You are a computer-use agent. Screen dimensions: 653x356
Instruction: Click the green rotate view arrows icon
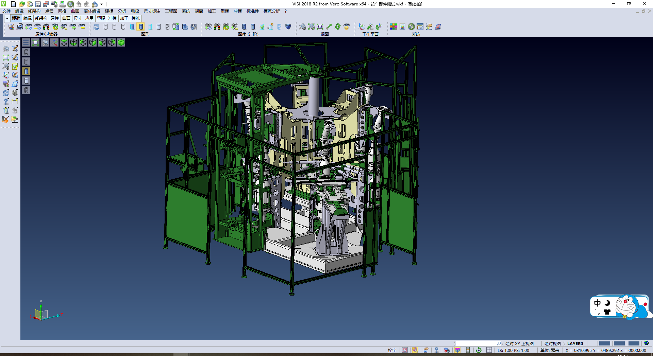click(x=338, y=26)
